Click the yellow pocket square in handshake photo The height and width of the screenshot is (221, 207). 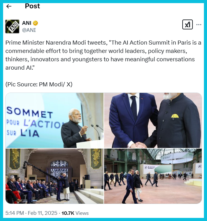click(x=175, y=116)
